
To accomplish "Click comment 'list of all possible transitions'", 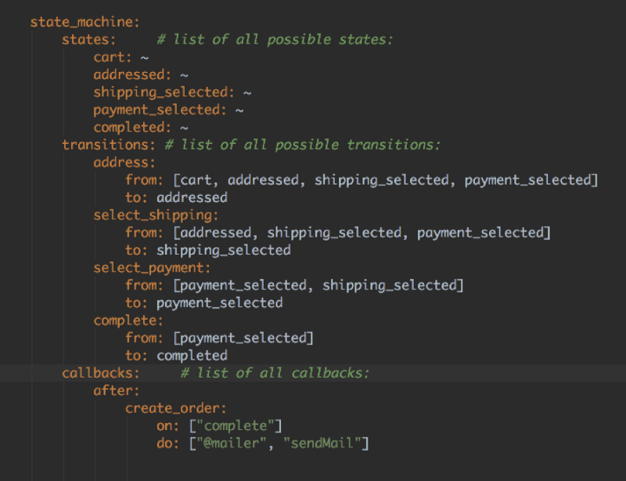I will (x=303, y=145).
